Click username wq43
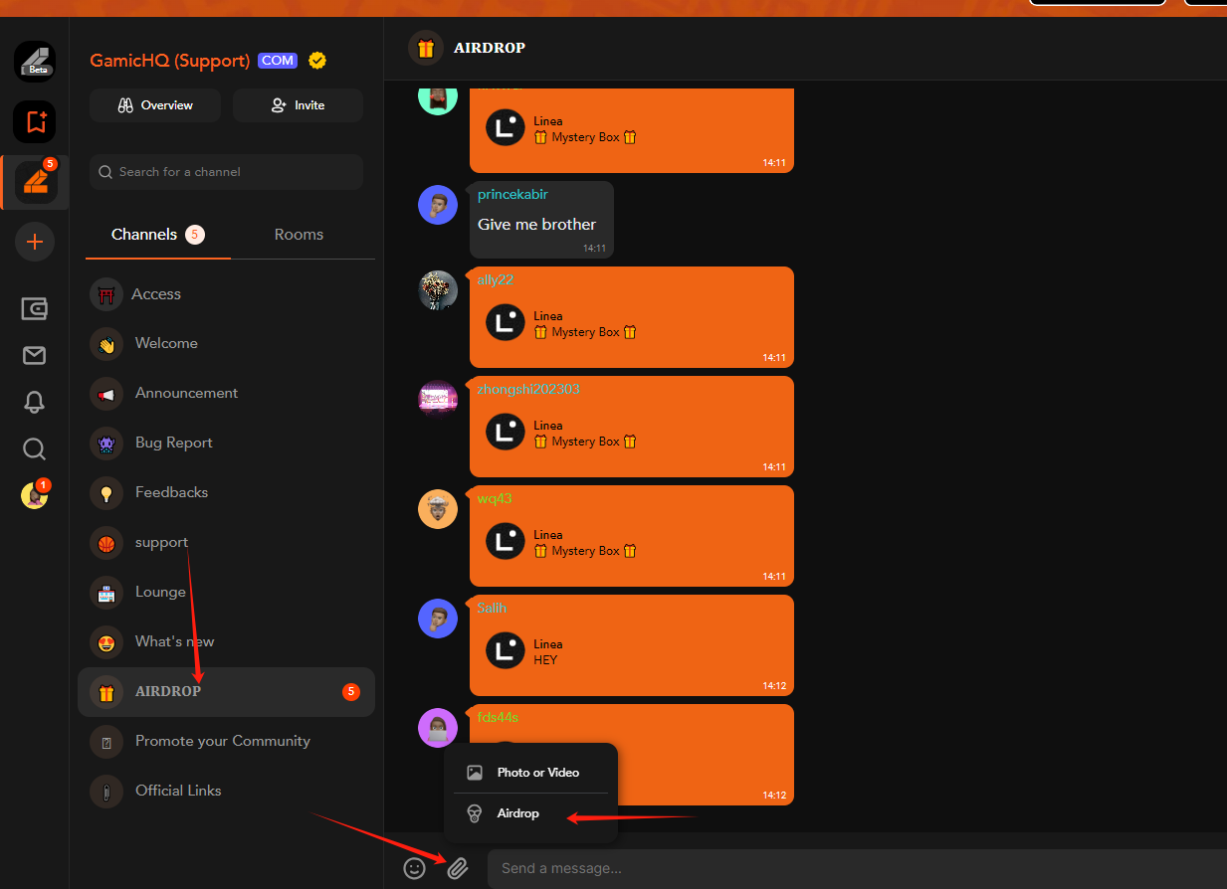Viewport: 1227px width, 889px height. [x=495, y=498]
